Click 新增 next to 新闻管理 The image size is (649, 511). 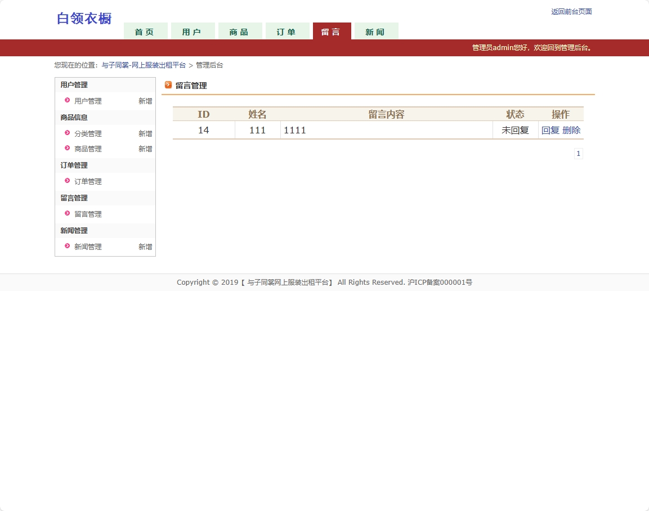(145, 246)
